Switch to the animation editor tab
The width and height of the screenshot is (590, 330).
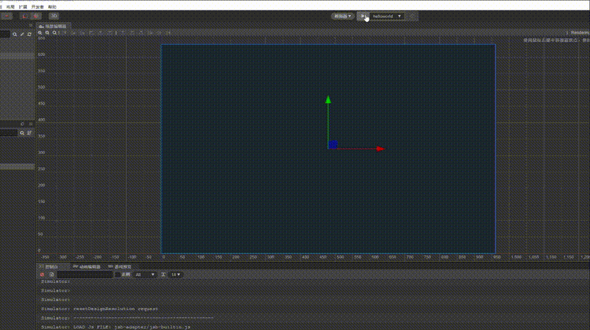tap(87, 267)
